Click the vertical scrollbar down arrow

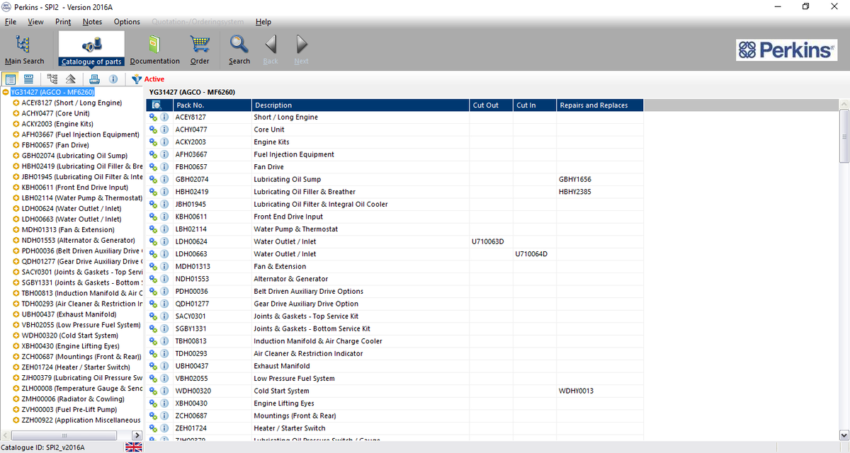pyautogui.click(x=844, y=435)
